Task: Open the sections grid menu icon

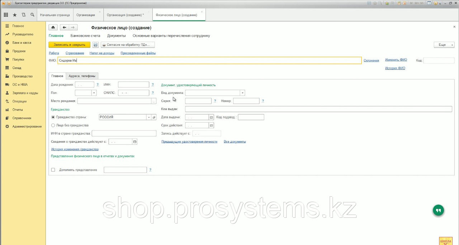Action: point(6,15)
